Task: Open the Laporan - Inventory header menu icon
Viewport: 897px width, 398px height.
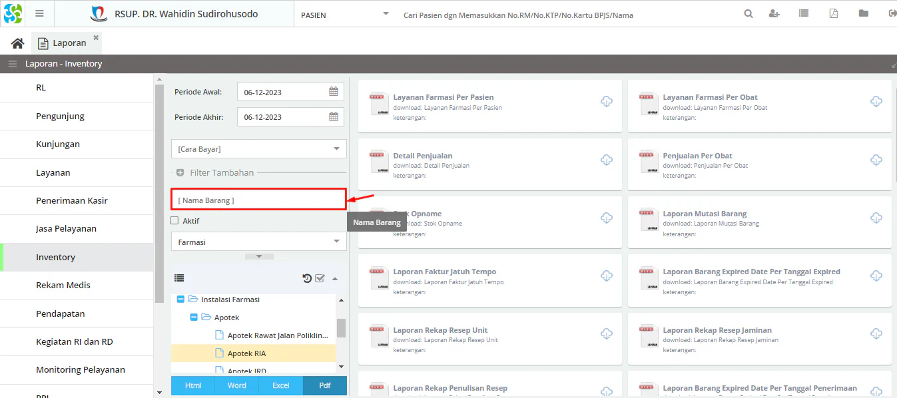Action: [13, 64]
